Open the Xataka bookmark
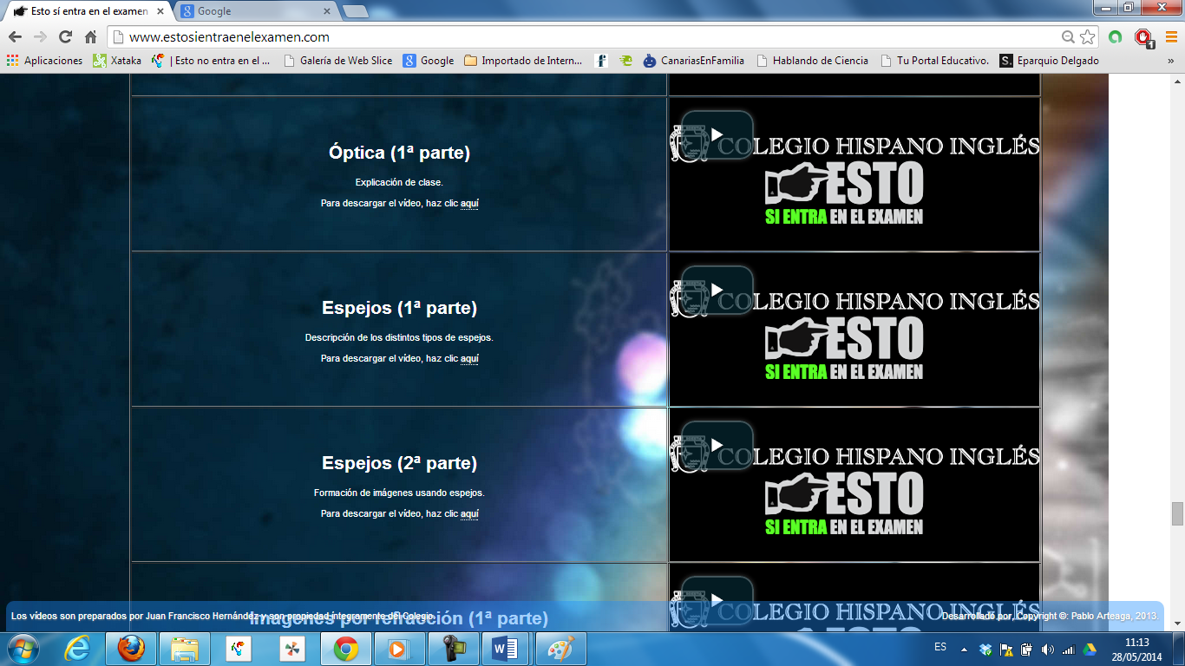Image resolution: width=1185 pixels, height=666 pixels. tap(117, 61)
